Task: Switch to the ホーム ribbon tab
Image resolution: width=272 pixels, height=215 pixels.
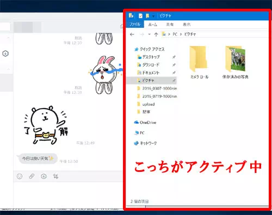Action: click(x=152, y=25)
